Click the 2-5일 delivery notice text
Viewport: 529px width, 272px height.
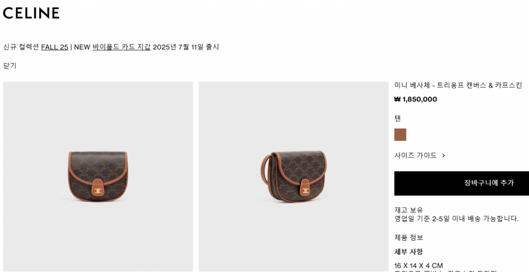click(457, 219)
